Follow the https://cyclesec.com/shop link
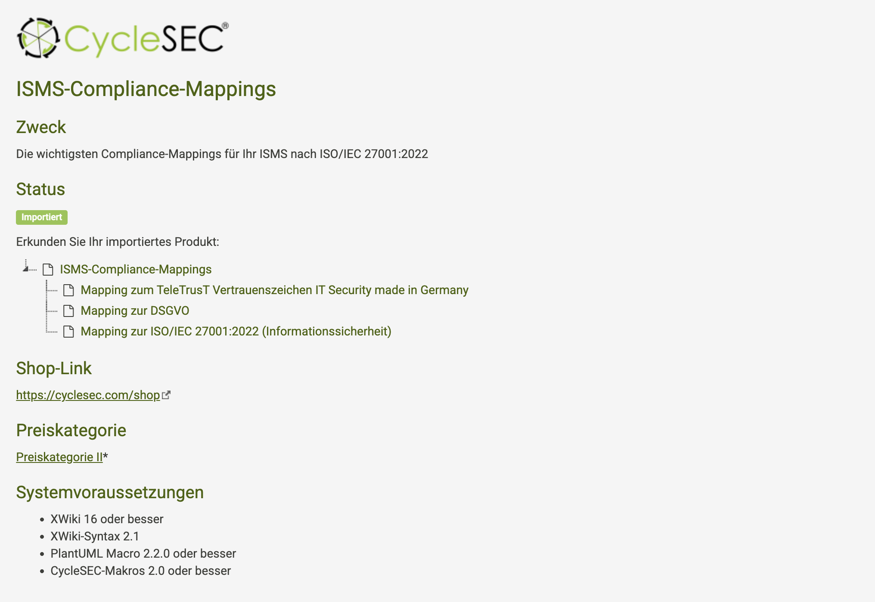The width and height of the screenshot is (875, 602). [x=88, y=395]
